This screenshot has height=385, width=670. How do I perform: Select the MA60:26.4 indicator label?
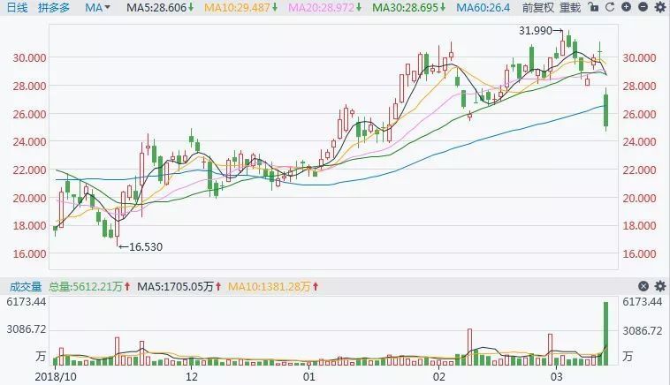click(483, 8)
